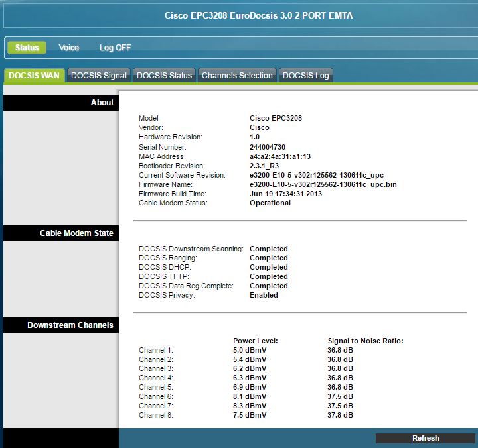
Task: Click the DOCSIS Privacy Enabled value
Action: point(264,295)
